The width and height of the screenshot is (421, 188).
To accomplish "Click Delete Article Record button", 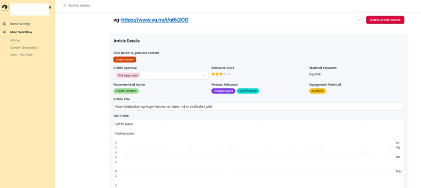I will [x=385, y=20].
